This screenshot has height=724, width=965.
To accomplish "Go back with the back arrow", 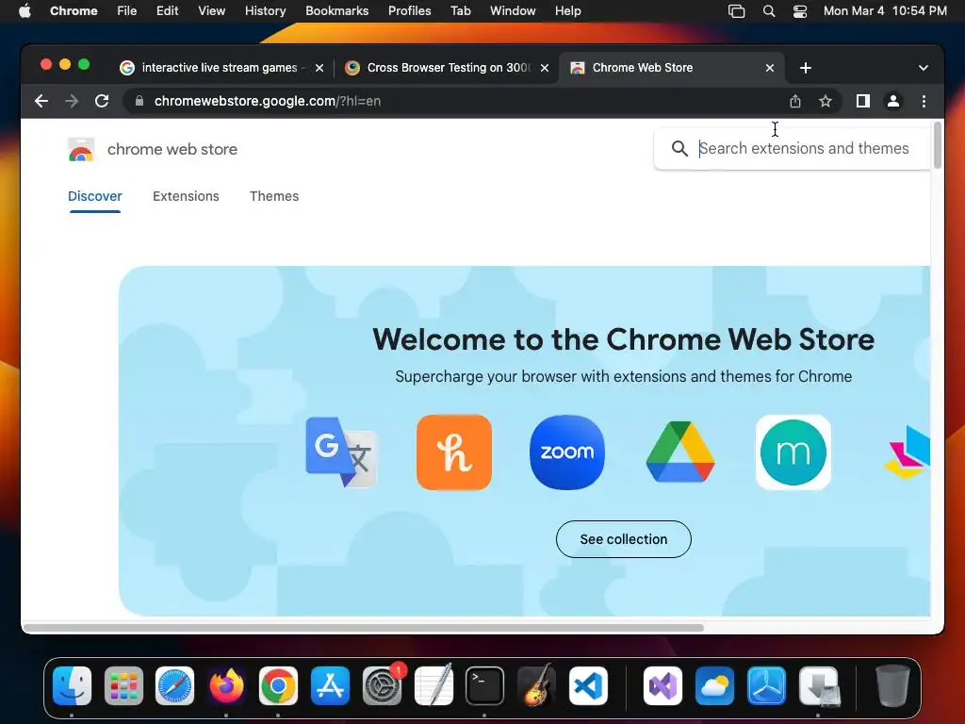I will pos(41,101).
